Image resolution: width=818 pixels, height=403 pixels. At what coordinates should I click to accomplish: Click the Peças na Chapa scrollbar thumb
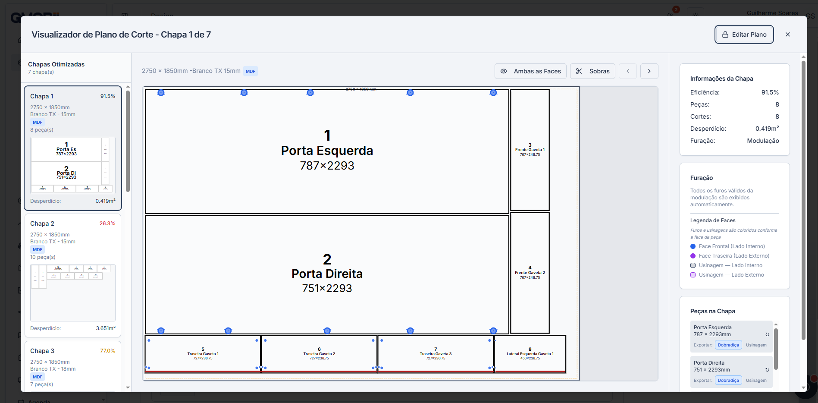776,349
